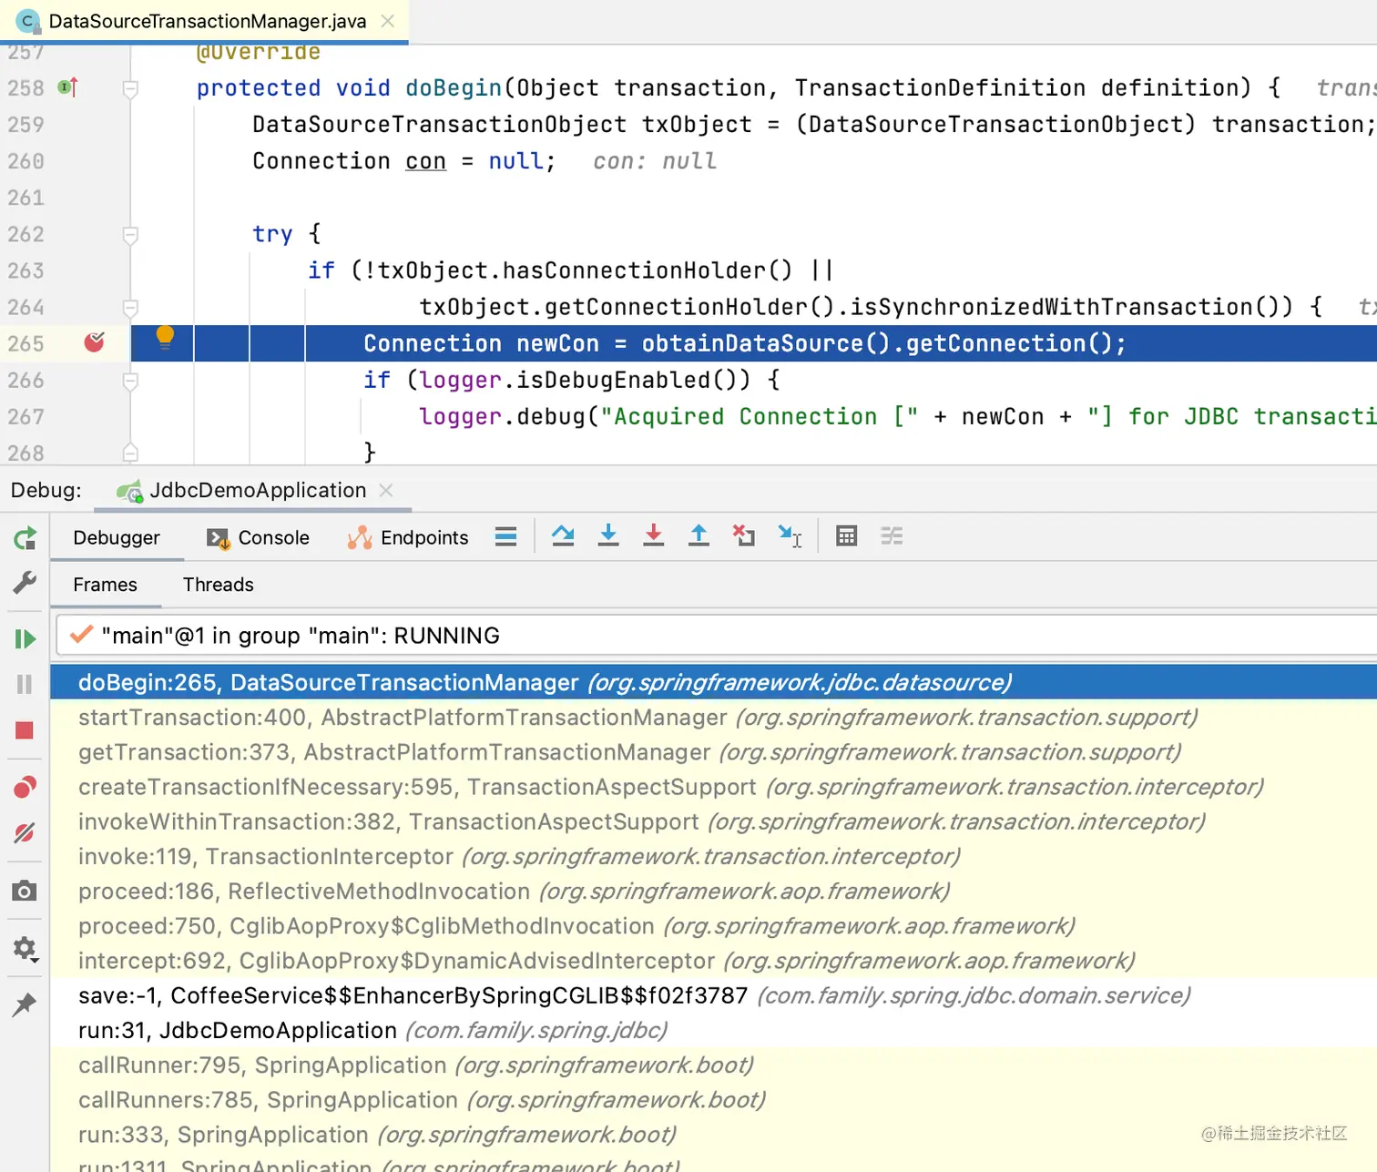Select the Threads sub-tab
Screen dimensions: 1377x1172
click(x=219, y=585)
